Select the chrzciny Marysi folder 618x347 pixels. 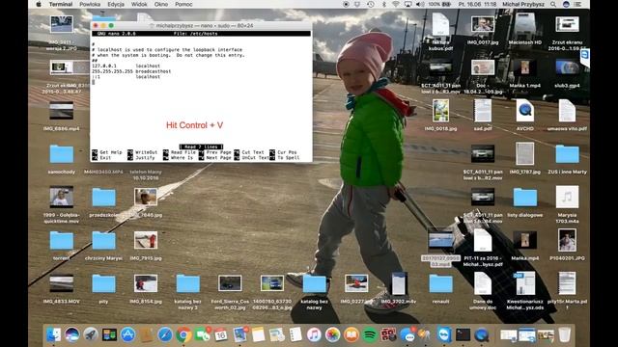tap(103, 241)
